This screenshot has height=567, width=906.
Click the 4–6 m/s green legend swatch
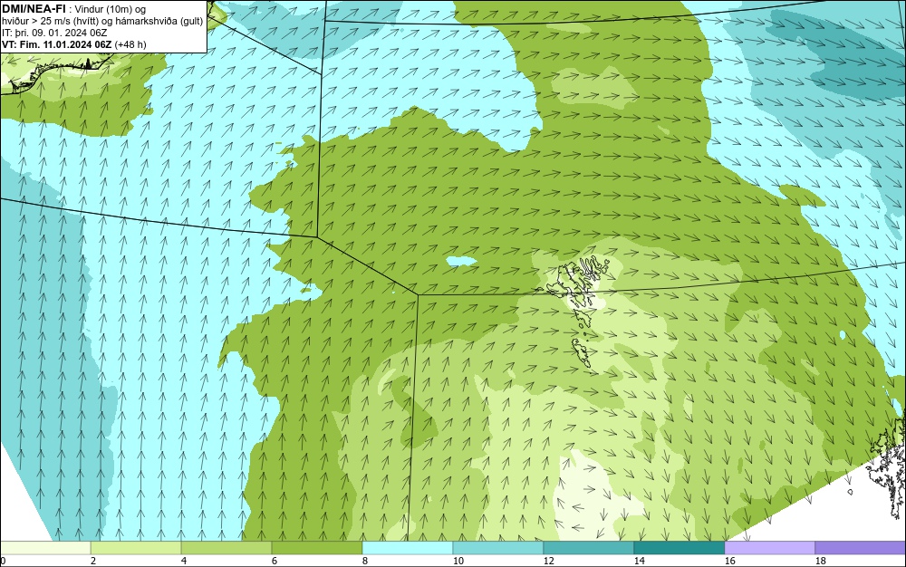pyautogui.click(x=226, y=548)
